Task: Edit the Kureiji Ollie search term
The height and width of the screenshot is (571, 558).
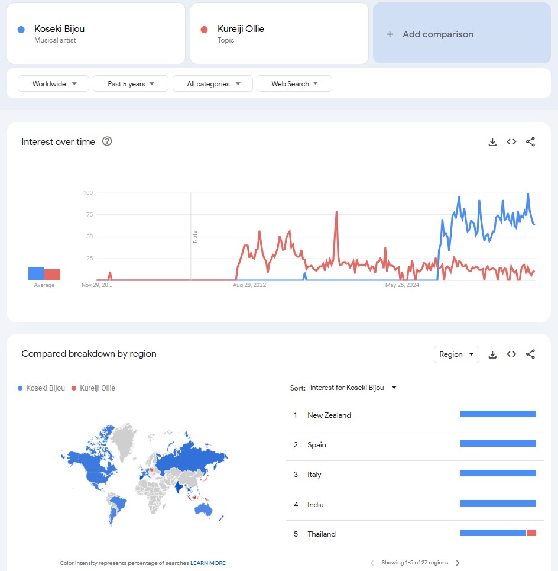Action: tap(241, 30)
